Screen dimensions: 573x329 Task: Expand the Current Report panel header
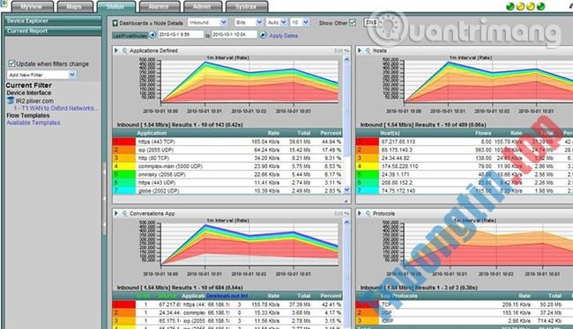pos(53,31)
